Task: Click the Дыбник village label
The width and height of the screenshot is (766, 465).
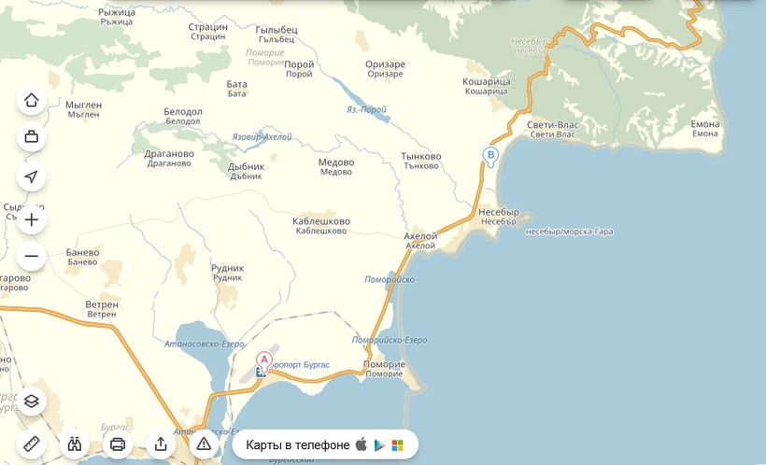Action: [246, 171]
